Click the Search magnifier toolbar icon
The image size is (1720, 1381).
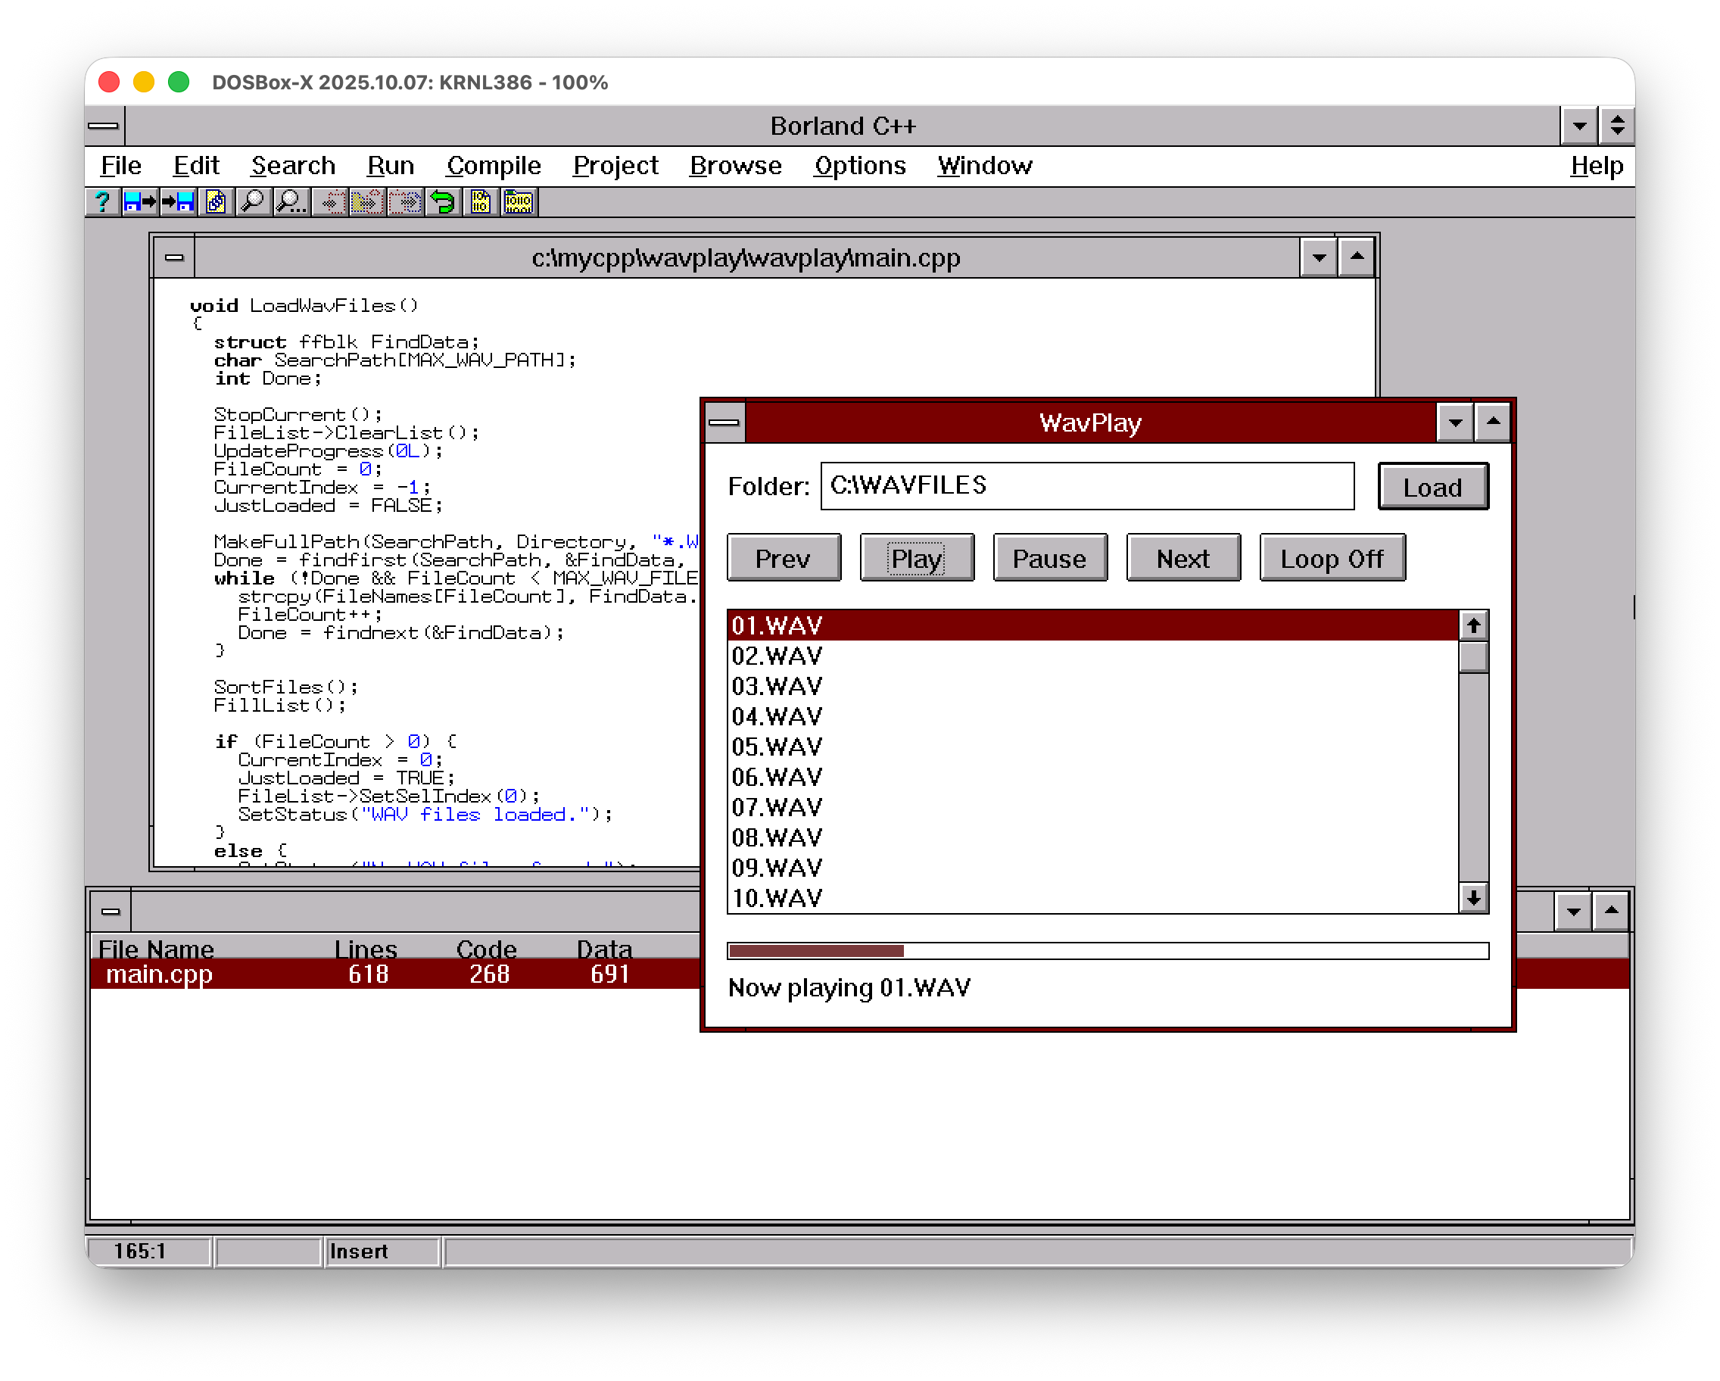[x=254, y=203]
